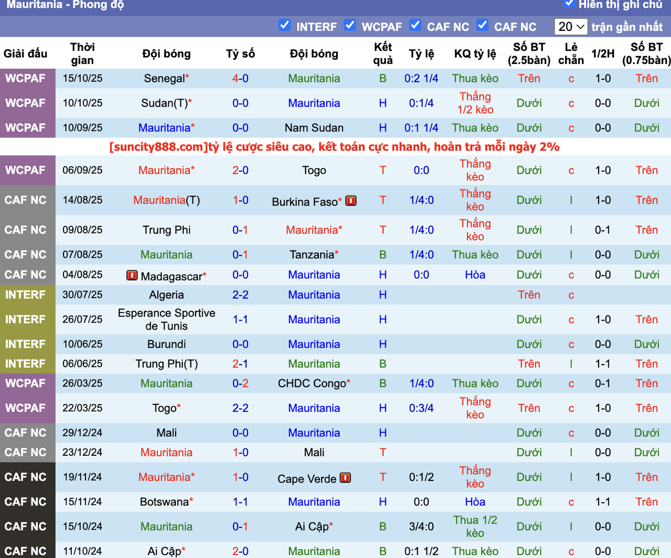Click red card icon next to Cape Verde
This screenshot has width=671, height=558.
[x=345, y=478]
